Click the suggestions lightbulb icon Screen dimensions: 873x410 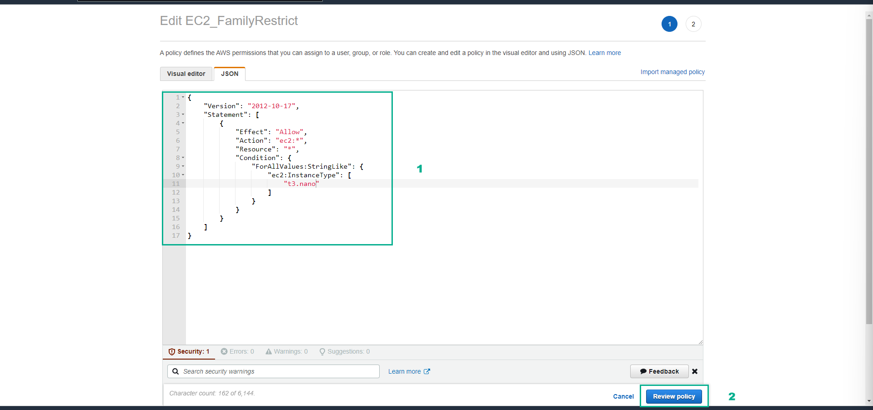[322, 352]
